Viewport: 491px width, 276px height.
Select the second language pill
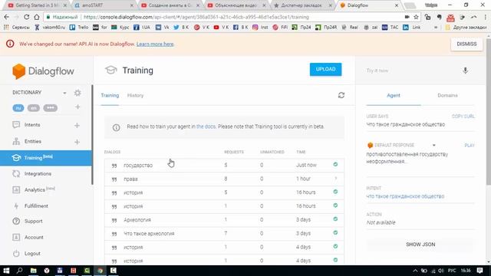point(34,108)
